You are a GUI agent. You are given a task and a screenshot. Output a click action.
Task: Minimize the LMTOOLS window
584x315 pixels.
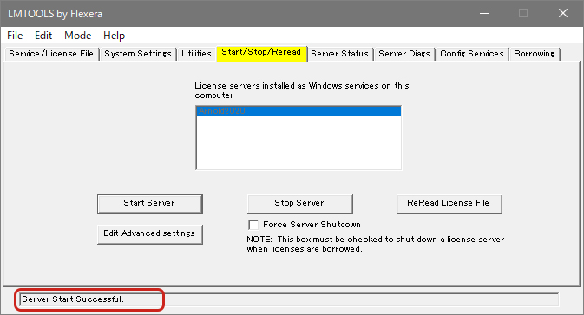(484, 13)
